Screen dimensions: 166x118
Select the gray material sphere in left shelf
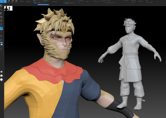2,45
